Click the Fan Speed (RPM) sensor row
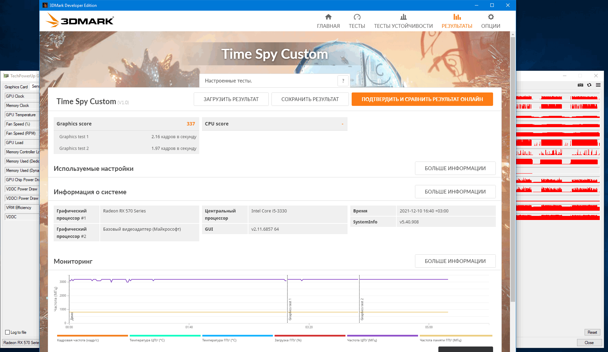 [22, 133]
